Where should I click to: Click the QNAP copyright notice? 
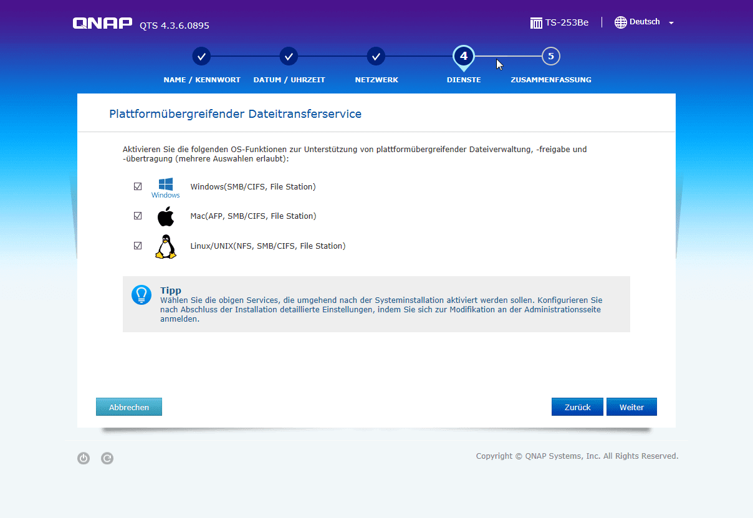click(577, 456)
